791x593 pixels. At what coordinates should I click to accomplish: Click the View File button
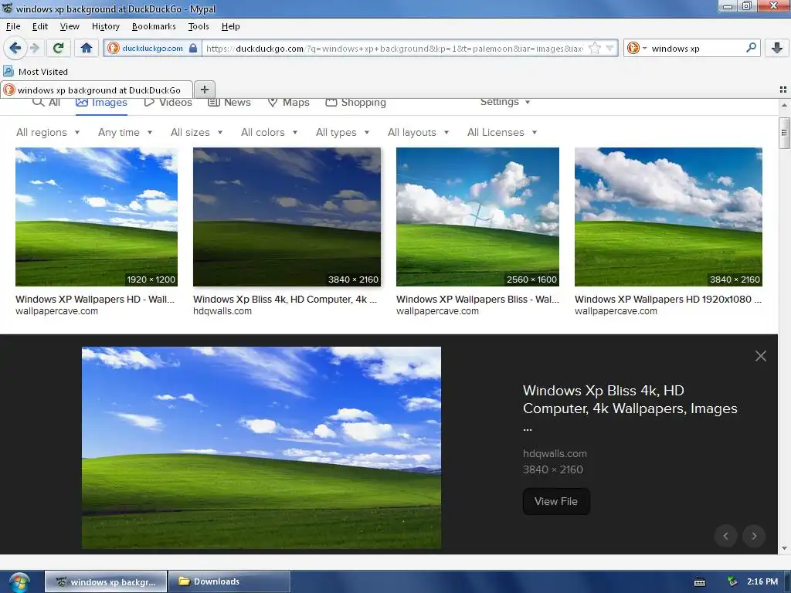click(x=556, y=501)
